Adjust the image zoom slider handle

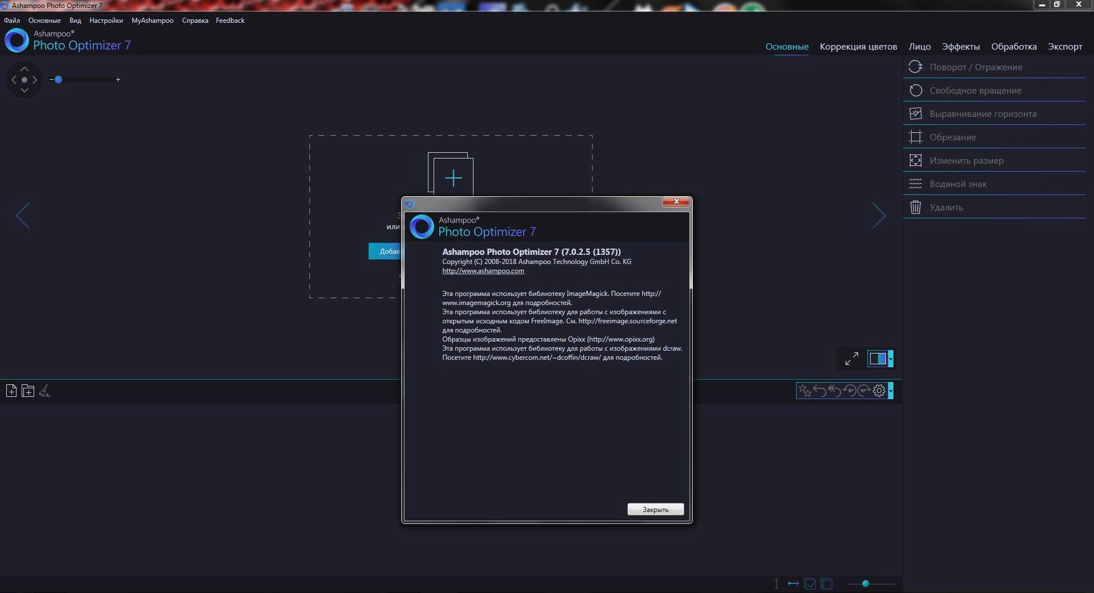[58, 79]
